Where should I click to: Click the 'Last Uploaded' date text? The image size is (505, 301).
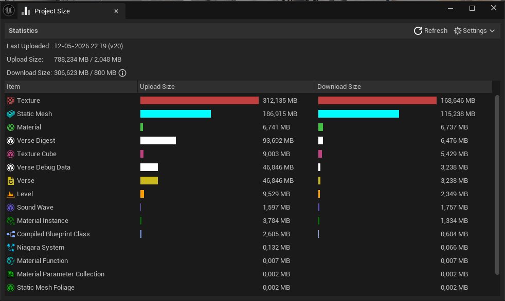[x=88, y=46]
